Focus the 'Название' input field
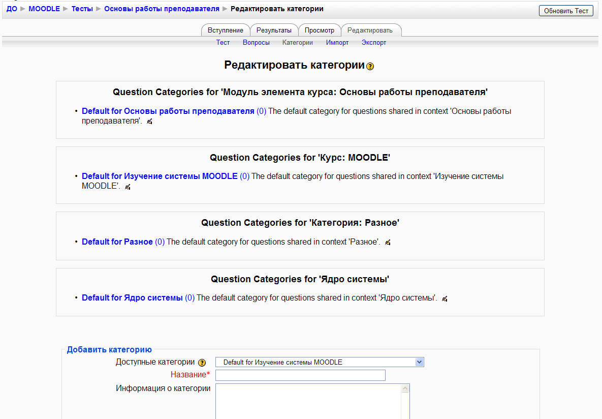 pos(300,375)
